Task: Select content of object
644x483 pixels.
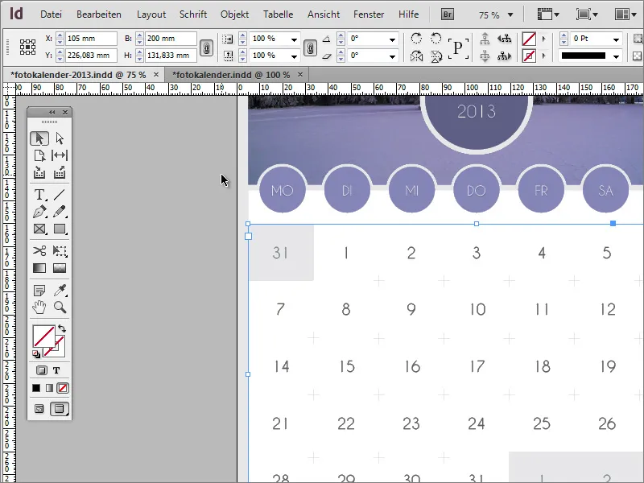Action: [485, 56]
